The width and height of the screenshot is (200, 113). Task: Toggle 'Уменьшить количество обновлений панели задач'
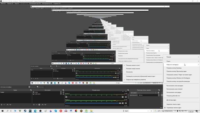click(x=143, y=76)
